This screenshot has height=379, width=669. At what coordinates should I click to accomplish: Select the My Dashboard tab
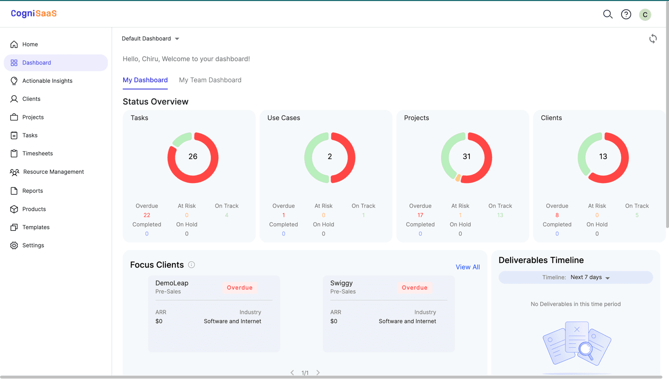click(x=145, y=80)
